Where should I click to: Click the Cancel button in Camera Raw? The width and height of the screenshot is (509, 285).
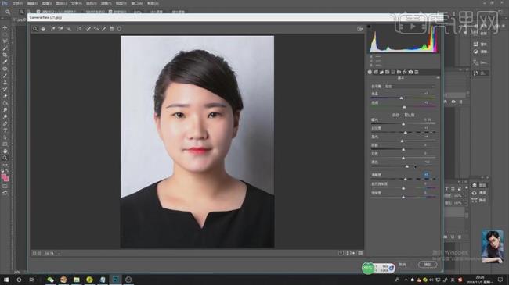[403, 265]
